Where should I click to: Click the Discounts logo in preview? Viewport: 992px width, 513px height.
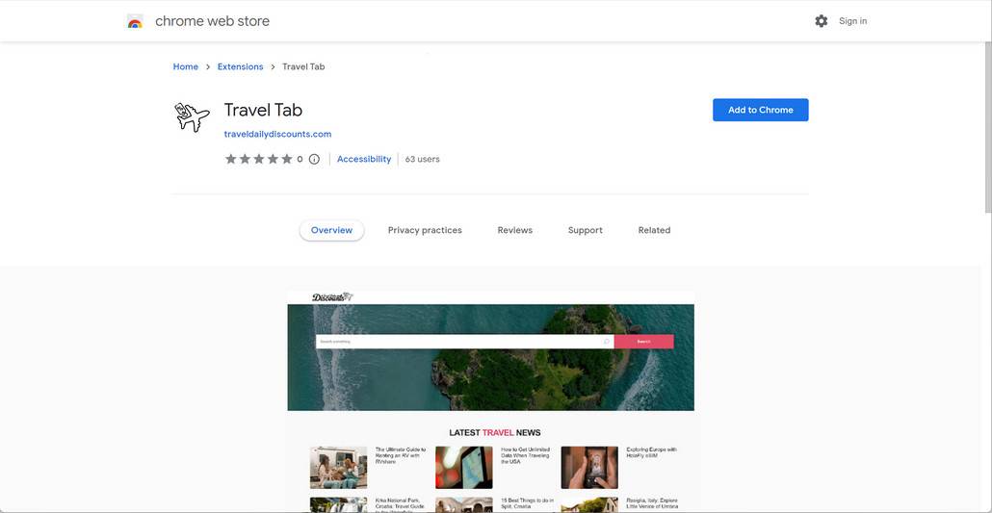coord(332,296)
